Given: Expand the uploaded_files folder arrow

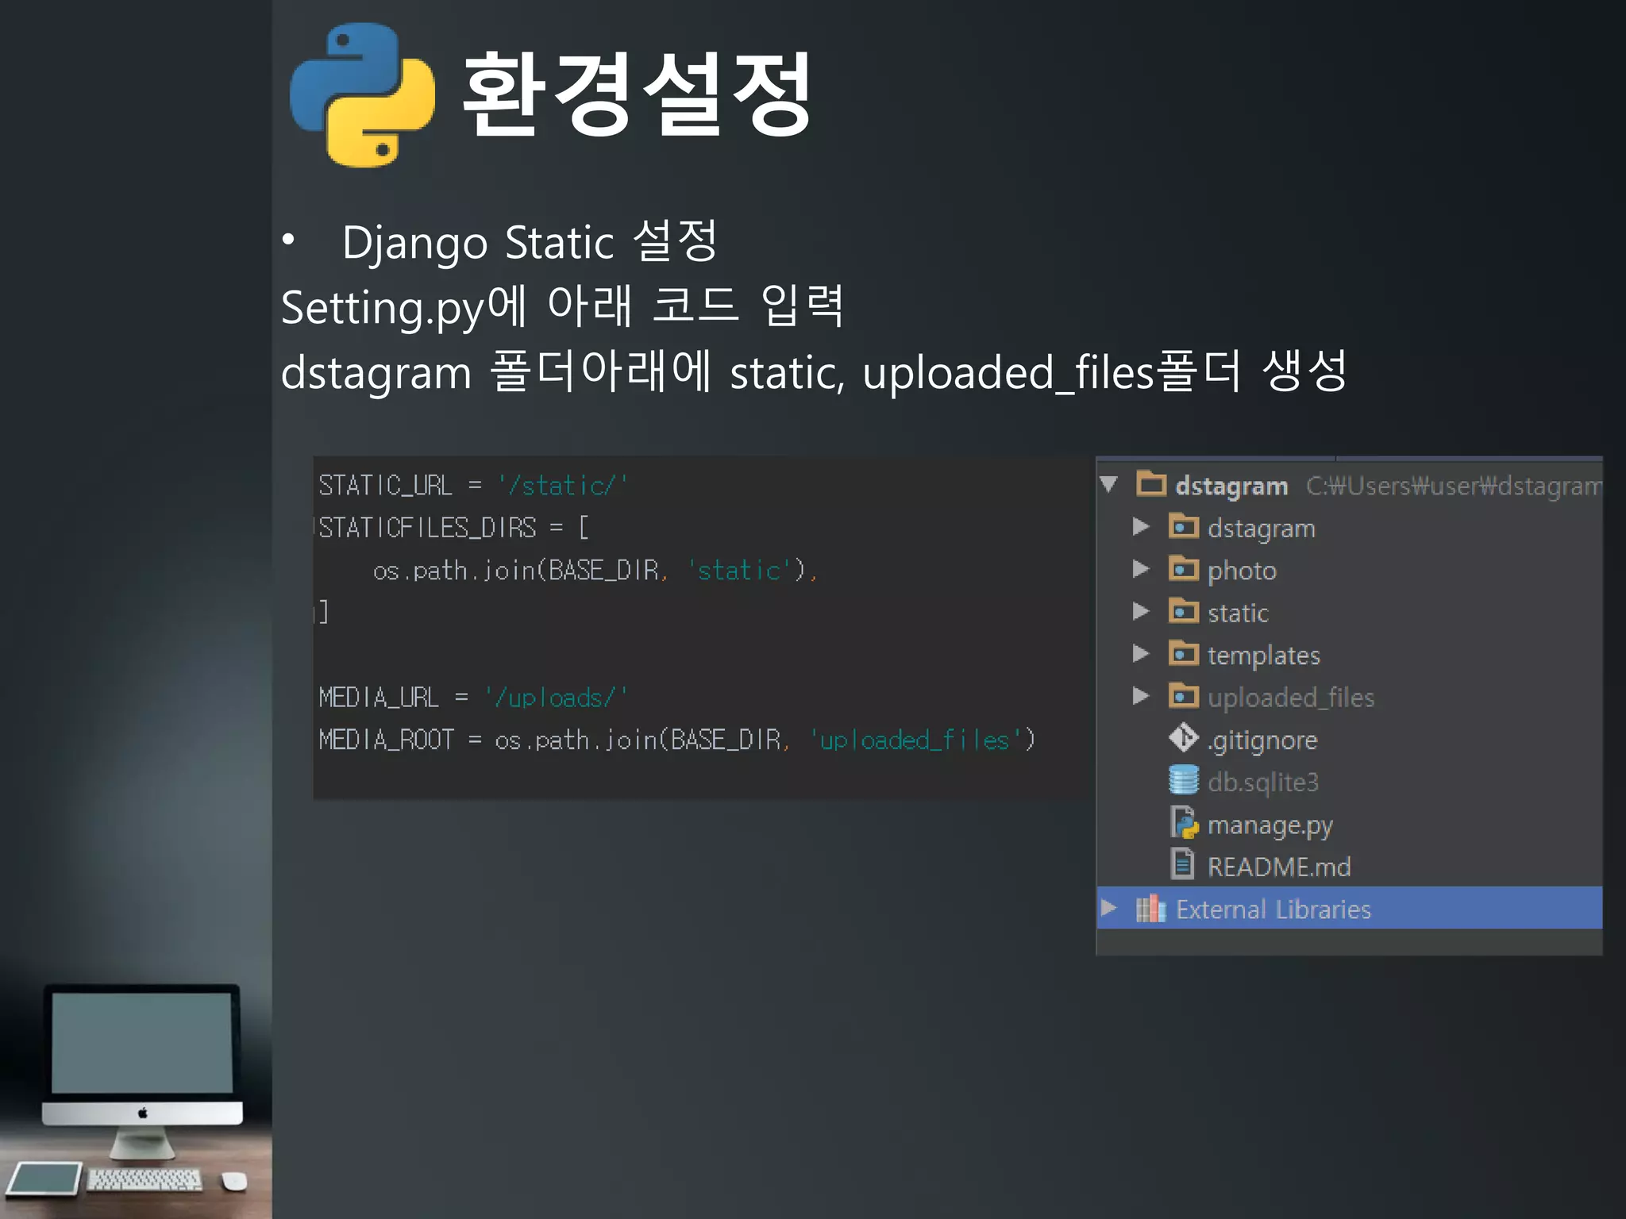Looking at the screenshot, I should (x=1141, y=696).
